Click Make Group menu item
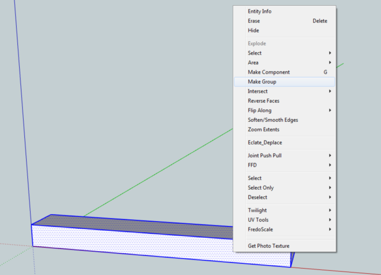 coord(262,82)
